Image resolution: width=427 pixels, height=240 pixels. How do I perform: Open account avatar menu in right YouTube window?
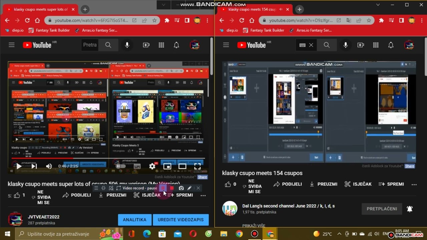click(x=409, y=45)
